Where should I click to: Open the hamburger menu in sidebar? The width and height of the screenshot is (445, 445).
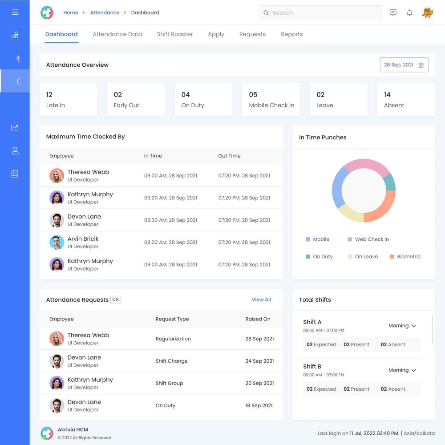click(15, 12)
